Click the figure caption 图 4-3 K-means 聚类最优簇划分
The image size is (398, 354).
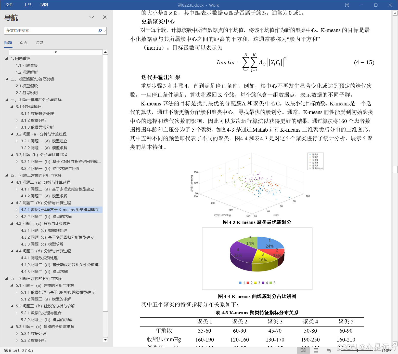pyautogui.click(x=257, y=222)
